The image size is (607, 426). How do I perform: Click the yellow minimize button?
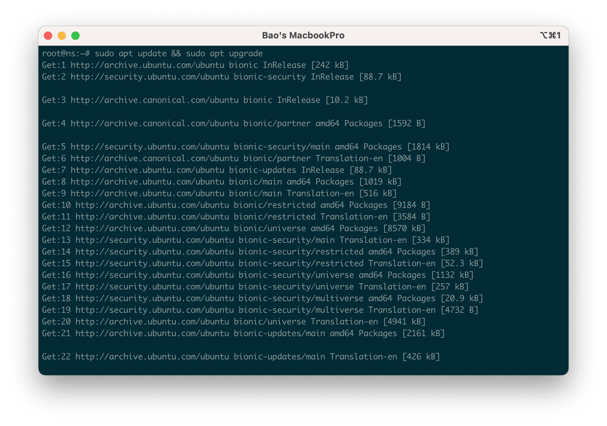click(x=62, y=35)
